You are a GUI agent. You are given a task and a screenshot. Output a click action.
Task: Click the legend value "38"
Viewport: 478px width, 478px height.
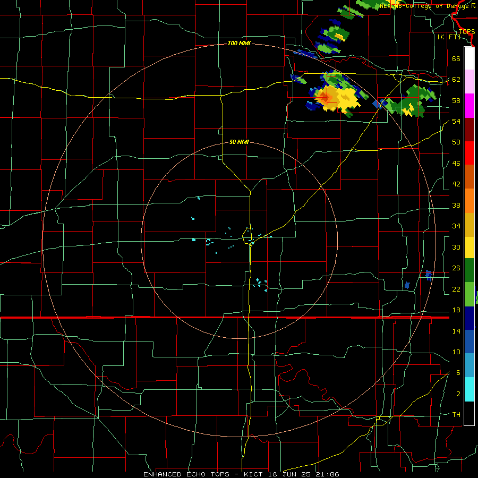456,206
